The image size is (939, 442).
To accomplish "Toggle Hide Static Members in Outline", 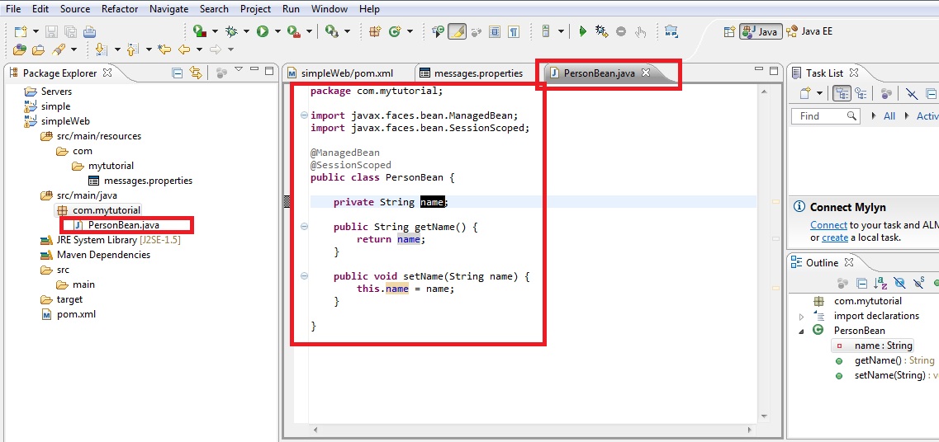I will tap(918, 283).
